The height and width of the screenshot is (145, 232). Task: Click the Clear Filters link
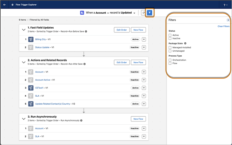pos(223,26)
